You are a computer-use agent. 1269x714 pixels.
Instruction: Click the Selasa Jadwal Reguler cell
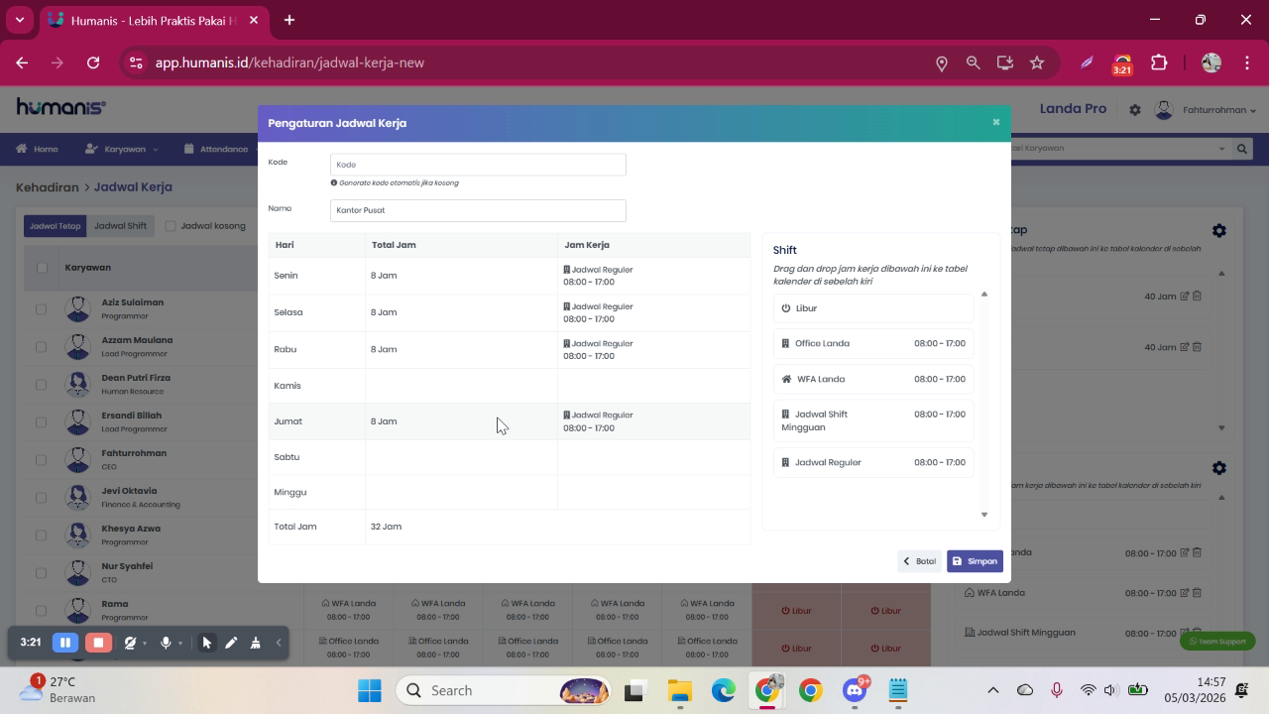point(653,312)
